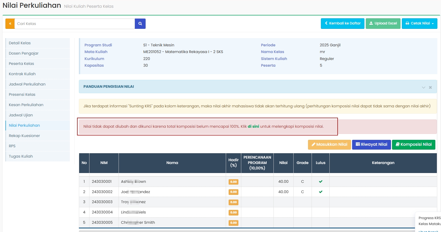Click the orange double-arrow collapse icon
This screenshot has height=232, width=441.
tap(10, 24)
